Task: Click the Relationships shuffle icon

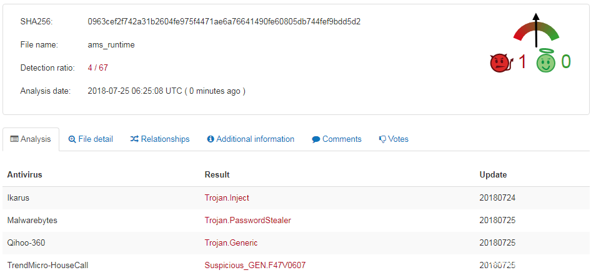Action: (134, 139)
